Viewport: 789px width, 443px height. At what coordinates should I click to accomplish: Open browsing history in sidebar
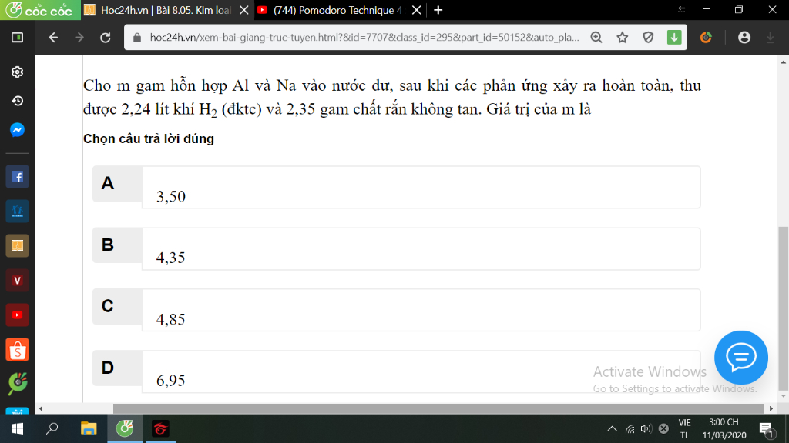(x=17, y=101)
